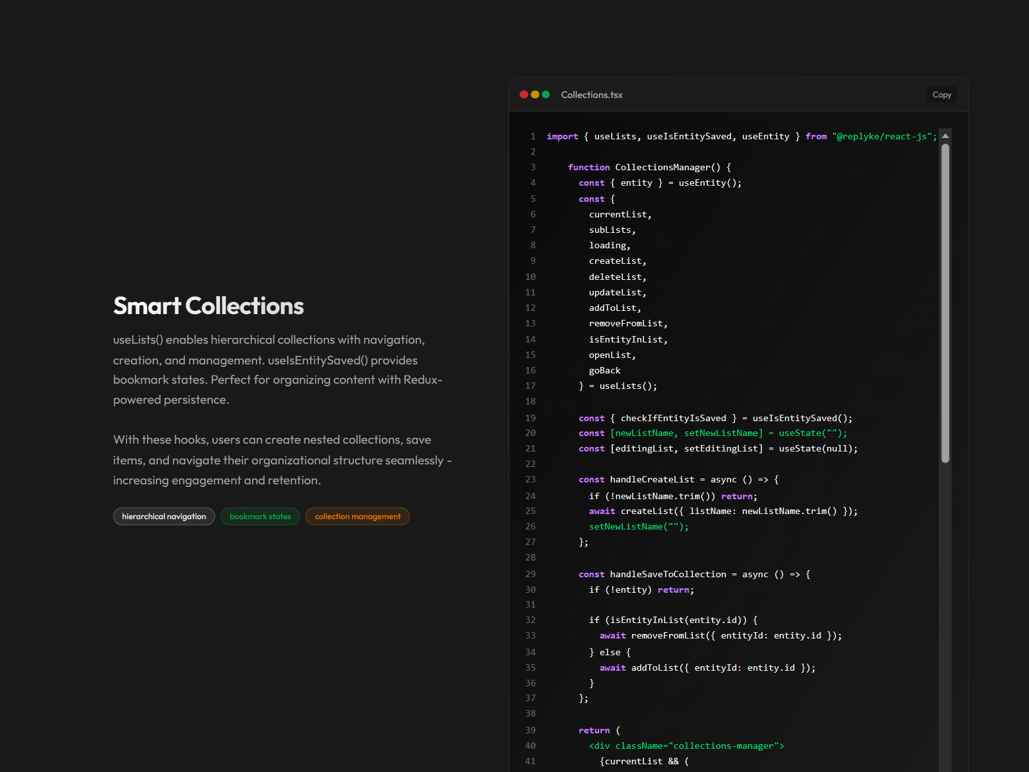Choose the collection management tag
The image size is (1029, 772).
357,517
